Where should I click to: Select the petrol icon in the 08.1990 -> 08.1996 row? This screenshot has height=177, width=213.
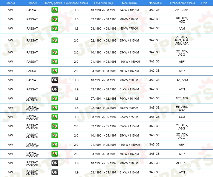pos(54,29)
